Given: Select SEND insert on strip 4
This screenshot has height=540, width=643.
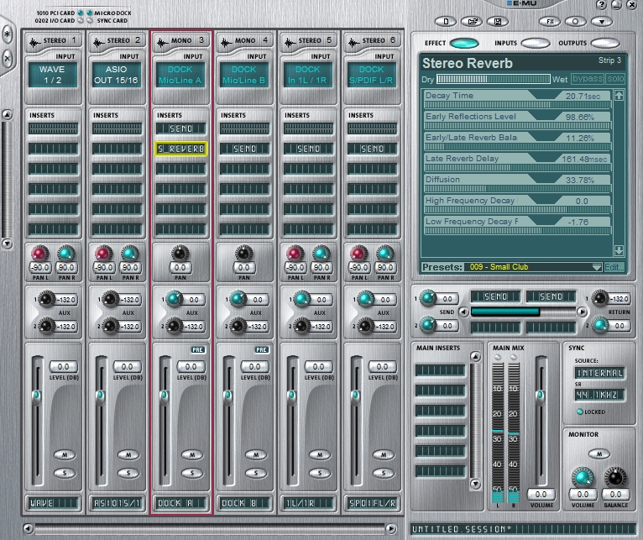Looking at the screenshot, I should pyautogui.click(x=244, y=149).
